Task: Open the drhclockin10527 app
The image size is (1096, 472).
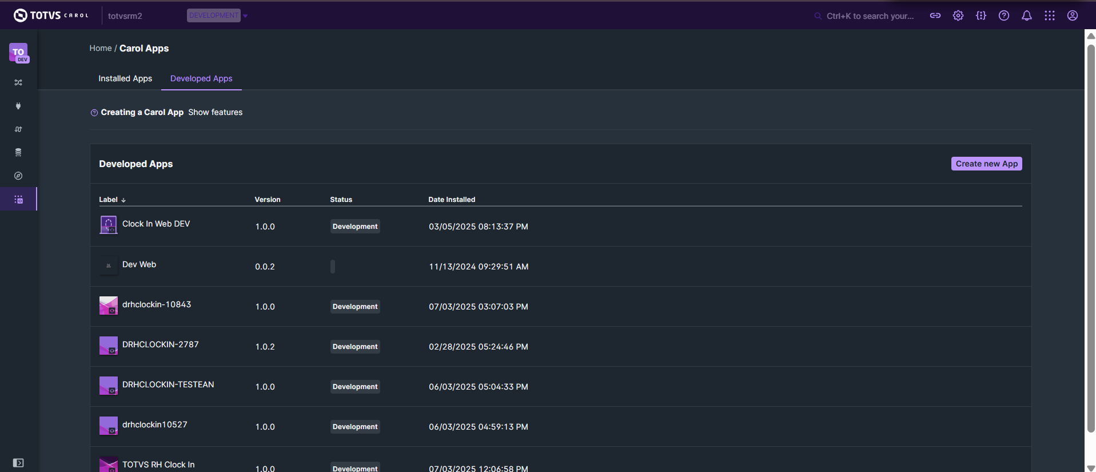Action: (155, 425)
